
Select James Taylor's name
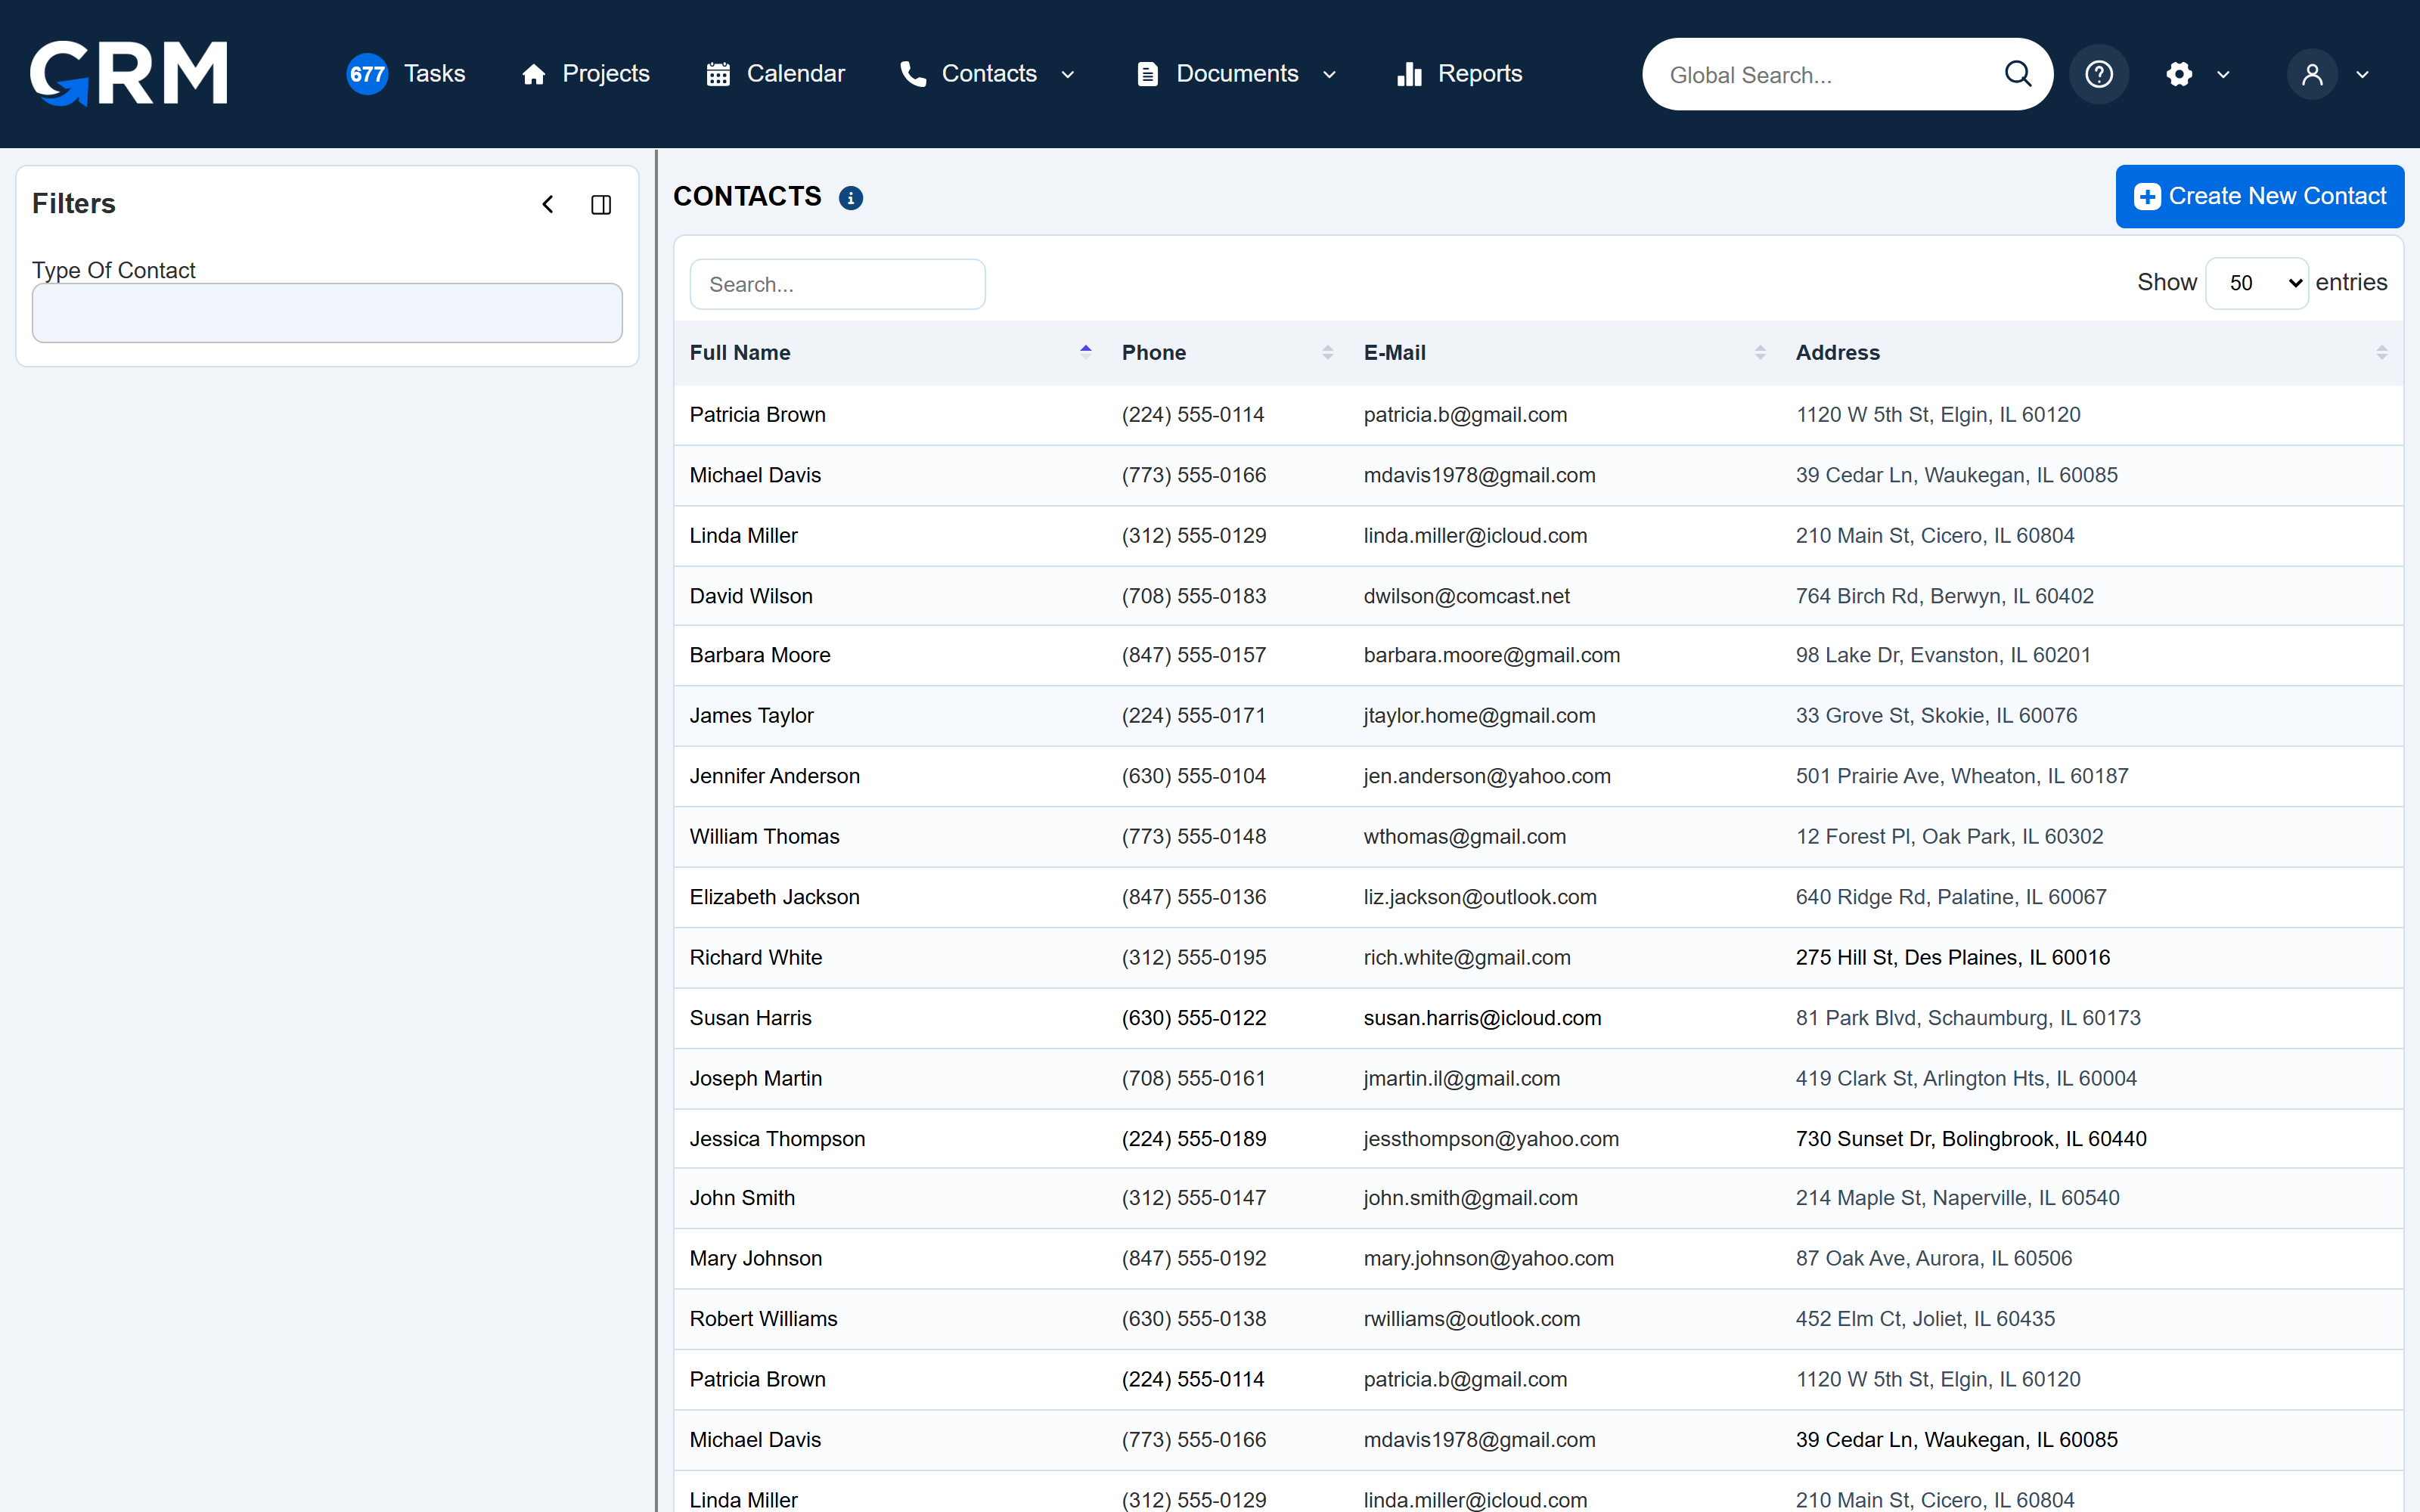[x=751, y=715]
